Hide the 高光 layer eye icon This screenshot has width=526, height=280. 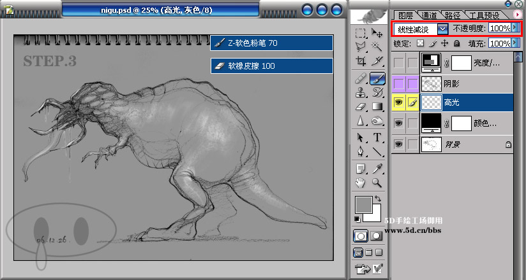pos(398,102)
